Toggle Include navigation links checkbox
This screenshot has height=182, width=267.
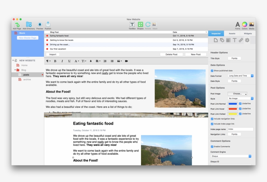212,119
